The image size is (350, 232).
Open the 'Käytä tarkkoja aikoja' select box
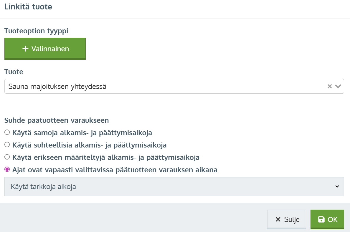point(174,186)
